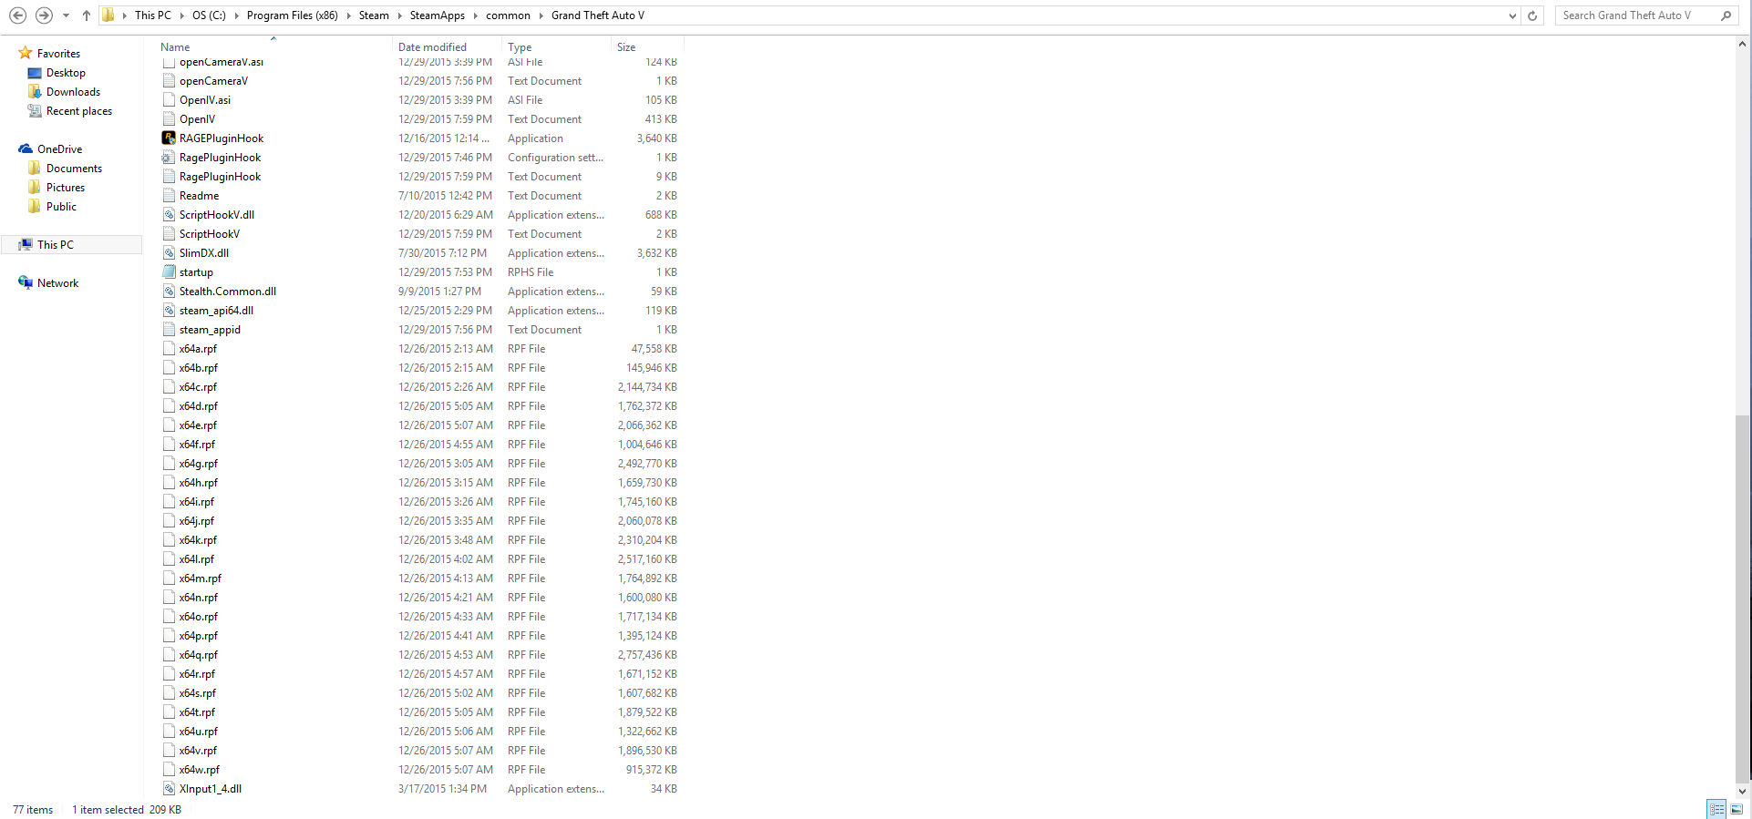
Task: Click the Steam breadcrumb segment
Action: coord(374,15)
